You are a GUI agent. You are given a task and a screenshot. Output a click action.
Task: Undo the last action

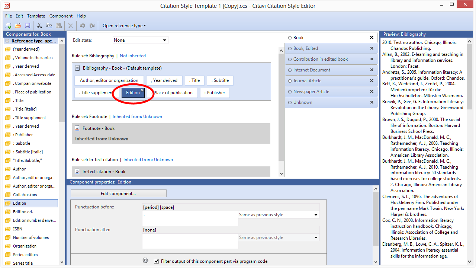82,26
